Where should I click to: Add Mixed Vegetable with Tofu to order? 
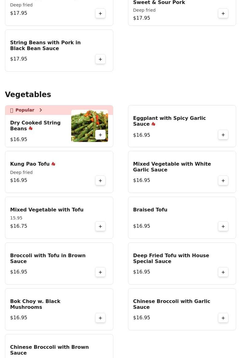[x=100, y=226]
